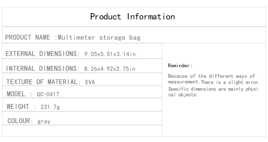Click the Reminder heading

click(x=180, y=66)
